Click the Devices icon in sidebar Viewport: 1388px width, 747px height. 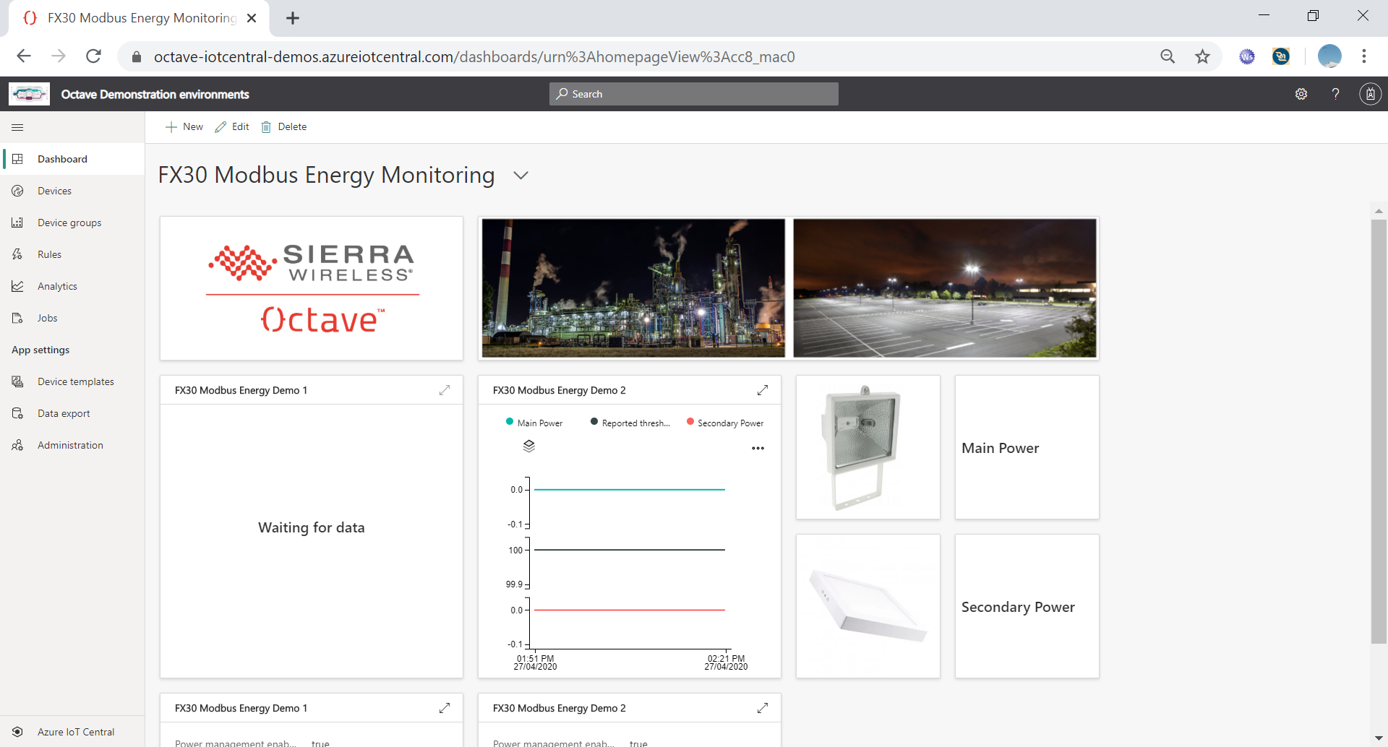pyautogui.click(x=18, y=191)
